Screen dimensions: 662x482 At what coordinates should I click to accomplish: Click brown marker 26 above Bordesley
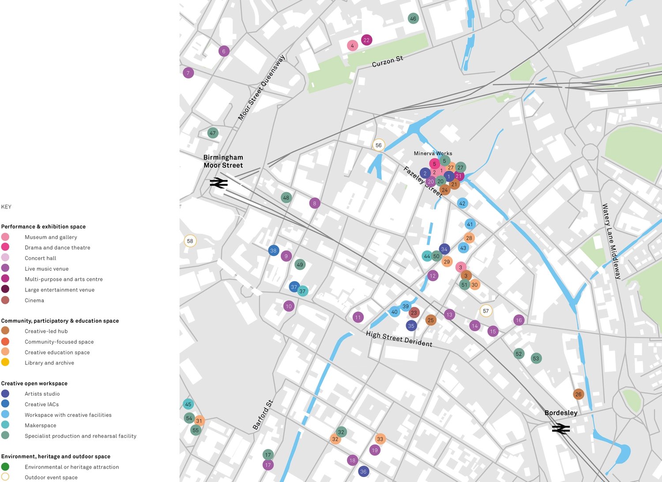click(x=579, y=394)
